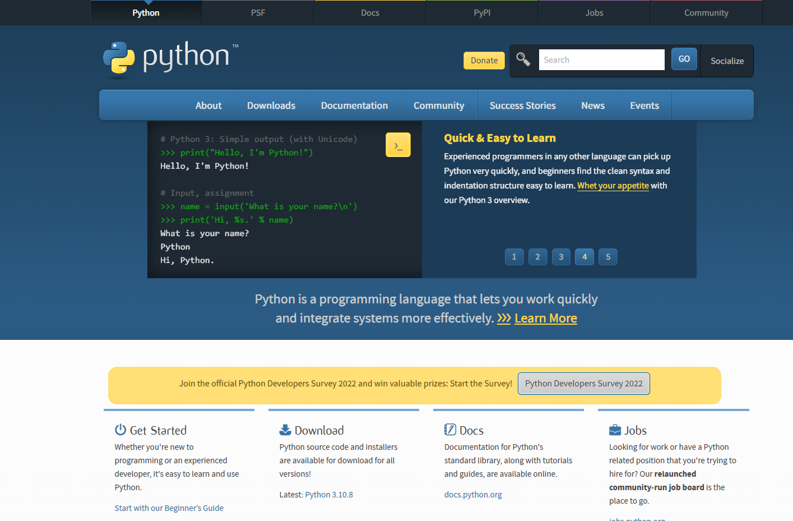Screen dimensions: 793x521
Task: Open the PSF tab
Action: pos(258,12)
